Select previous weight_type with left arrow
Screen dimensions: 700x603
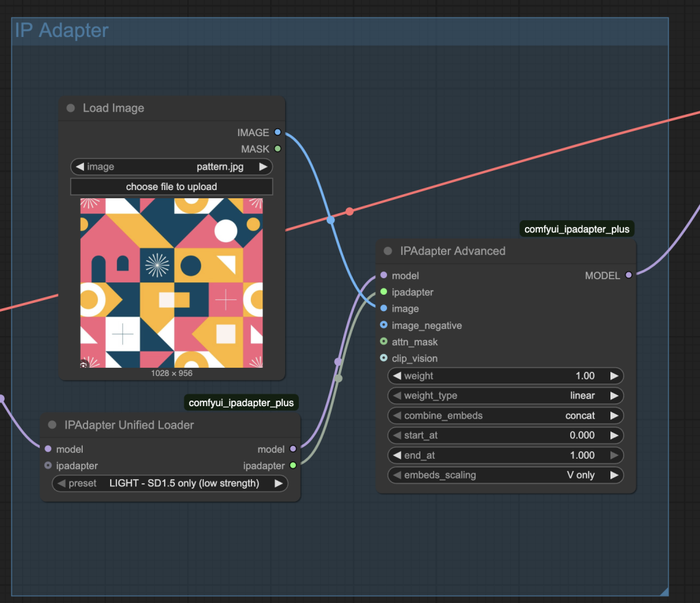pos(397,395)
